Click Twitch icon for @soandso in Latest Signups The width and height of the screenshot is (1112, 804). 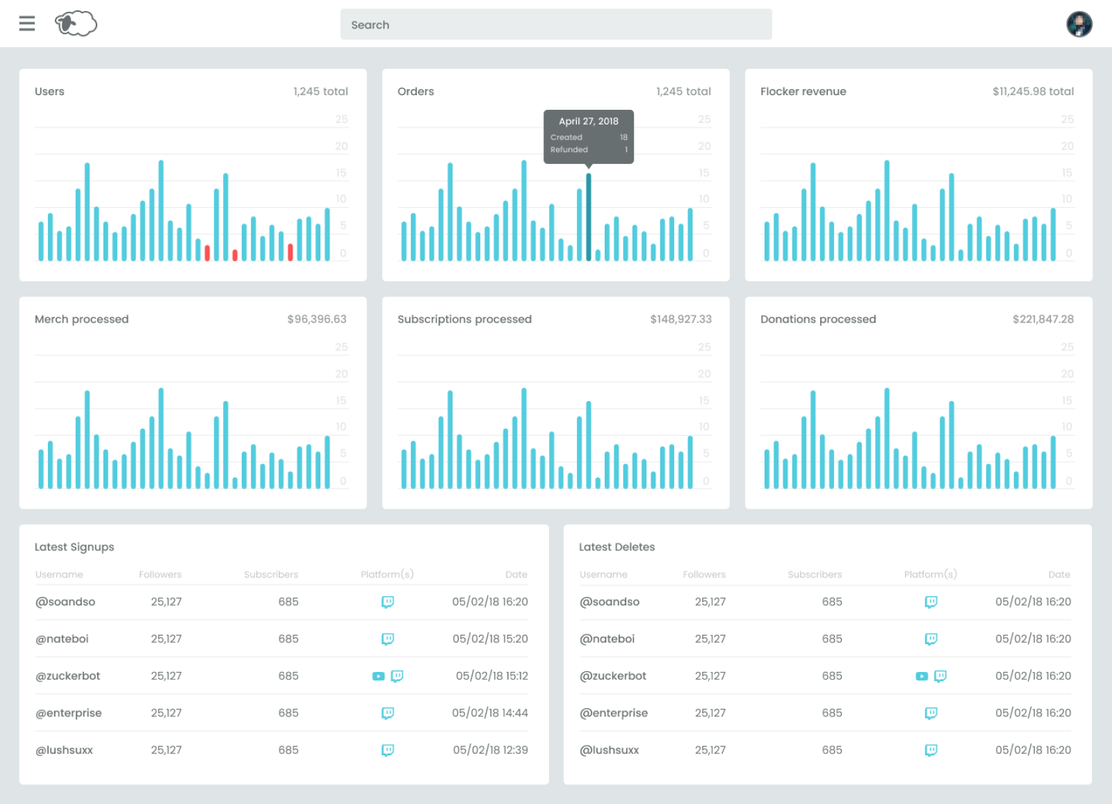(388, 602)
